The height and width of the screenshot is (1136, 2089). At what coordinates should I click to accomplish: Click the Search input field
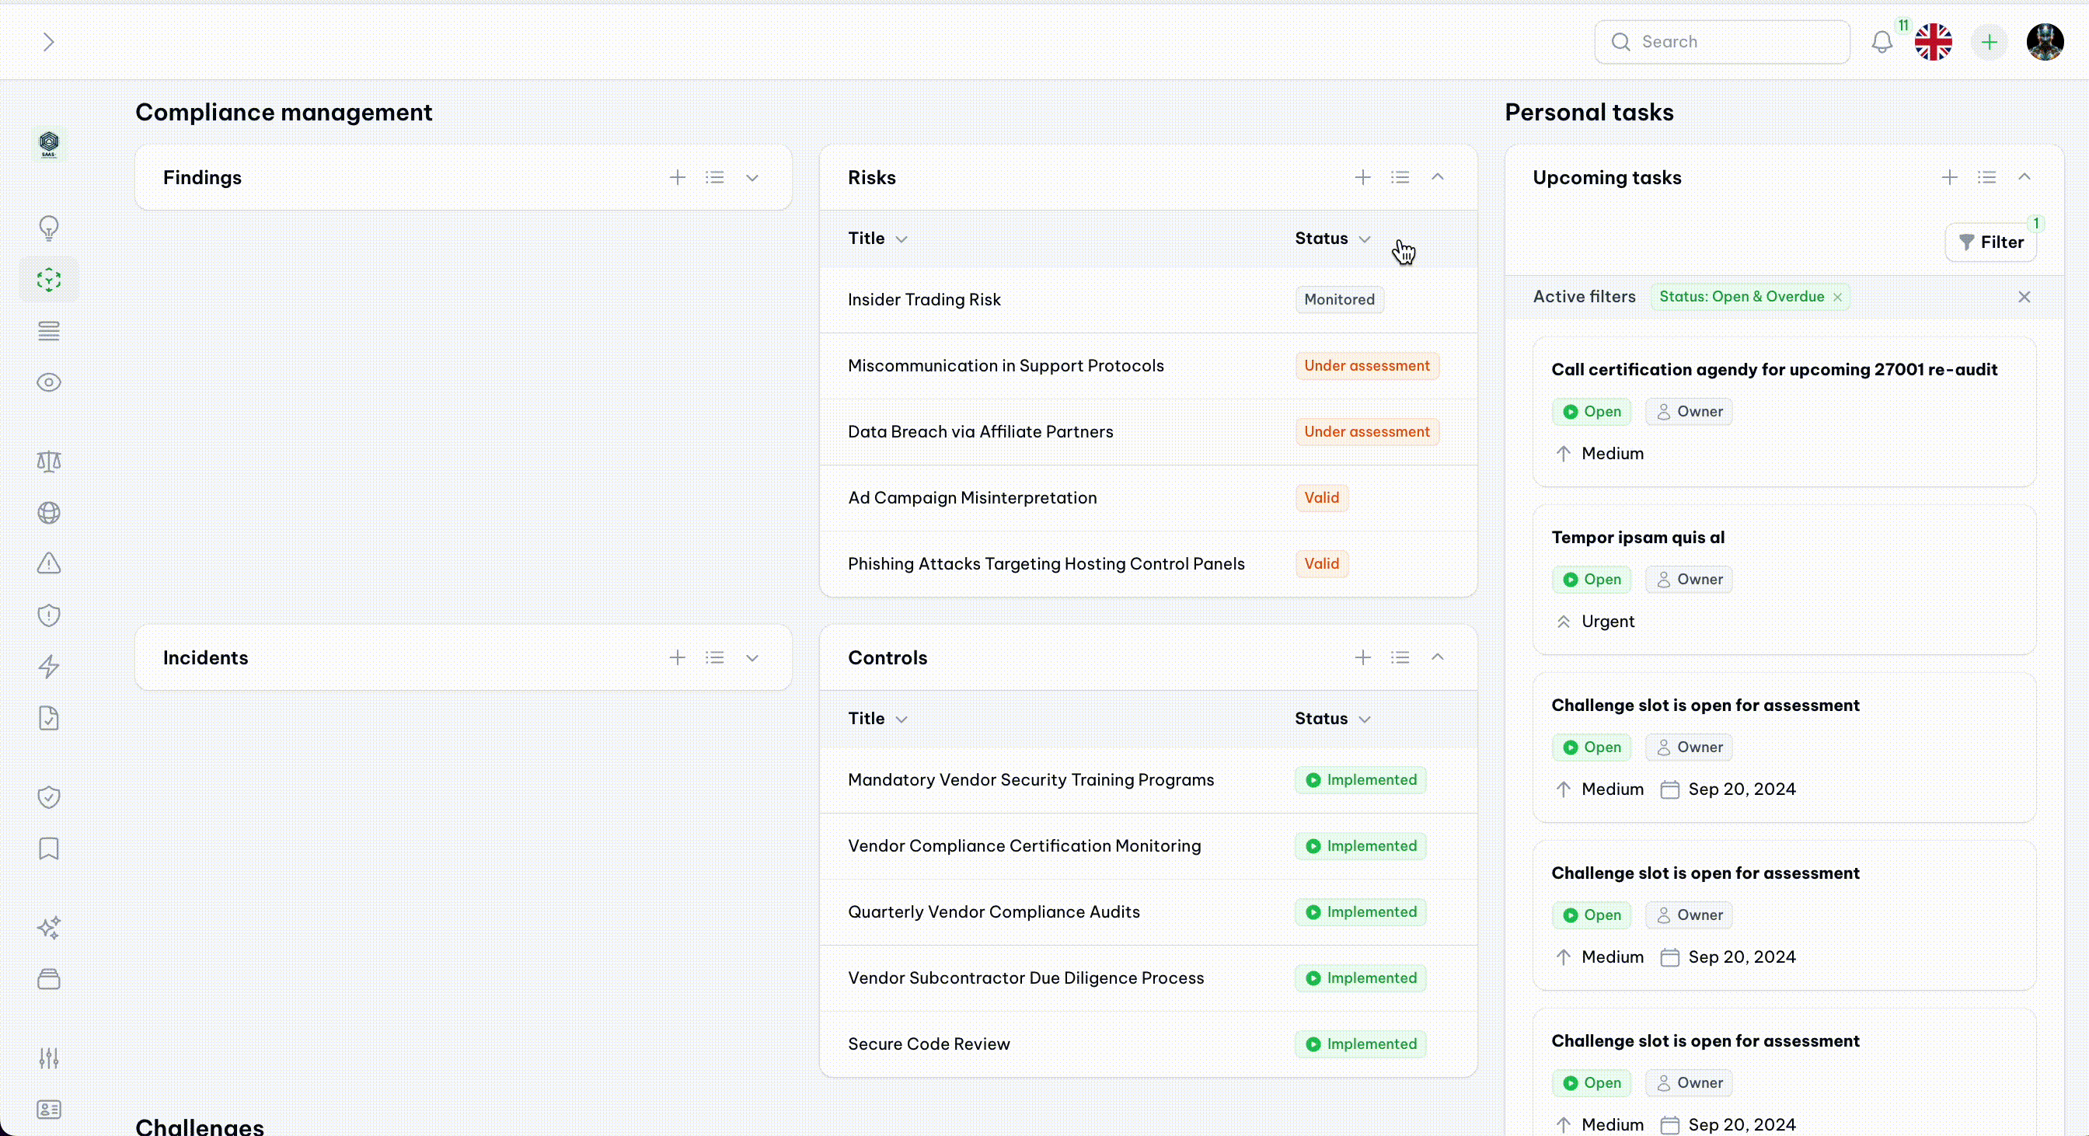(x=1722, y=42)
